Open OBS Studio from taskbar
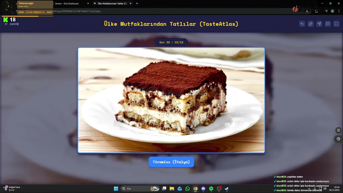 click(x=219, y=189)
